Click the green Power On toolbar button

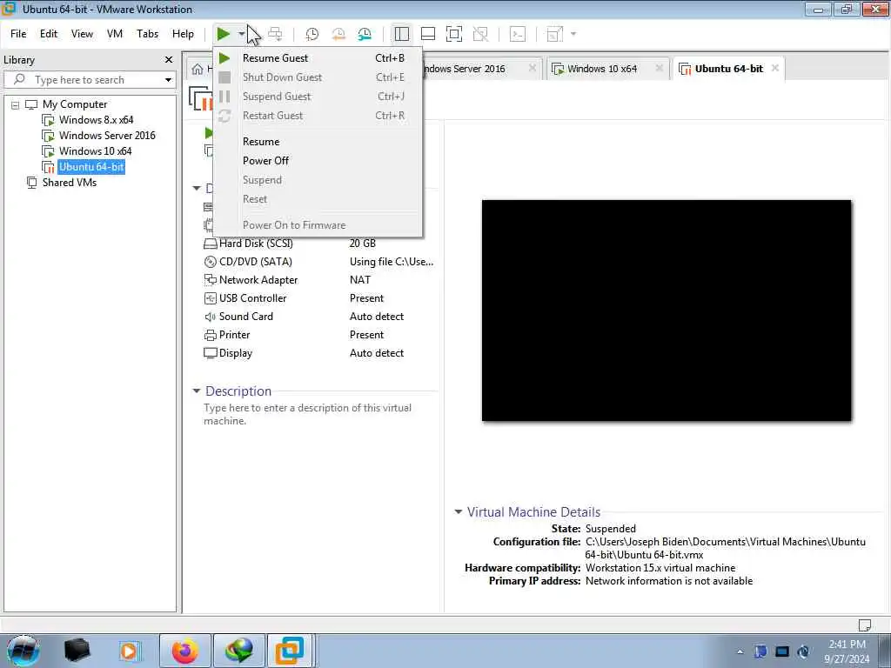(x=223, y=34)
